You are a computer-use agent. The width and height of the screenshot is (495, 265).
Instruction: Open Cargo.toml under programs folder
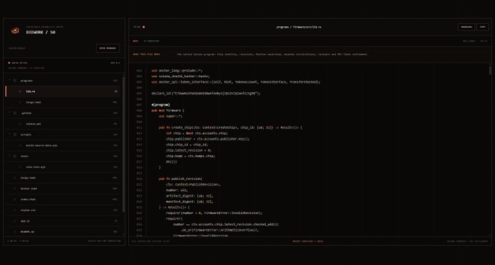(63, 103)
